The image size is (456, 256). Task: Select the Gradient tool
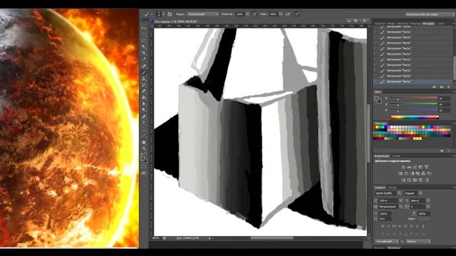pos(144,98)
